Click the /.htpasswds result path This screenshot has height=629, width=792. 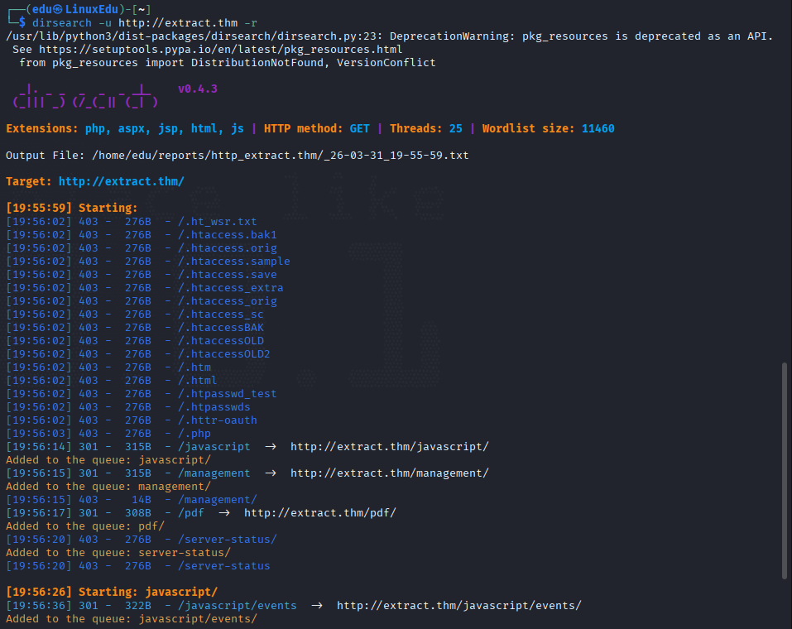coord(214,407)
